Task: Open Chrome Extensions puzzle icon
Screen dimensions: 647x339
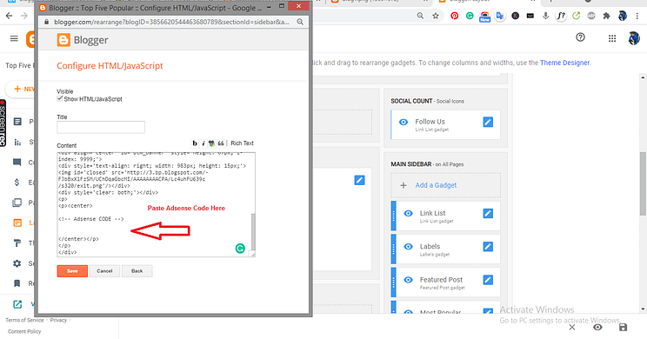Action: click(606, 17)
